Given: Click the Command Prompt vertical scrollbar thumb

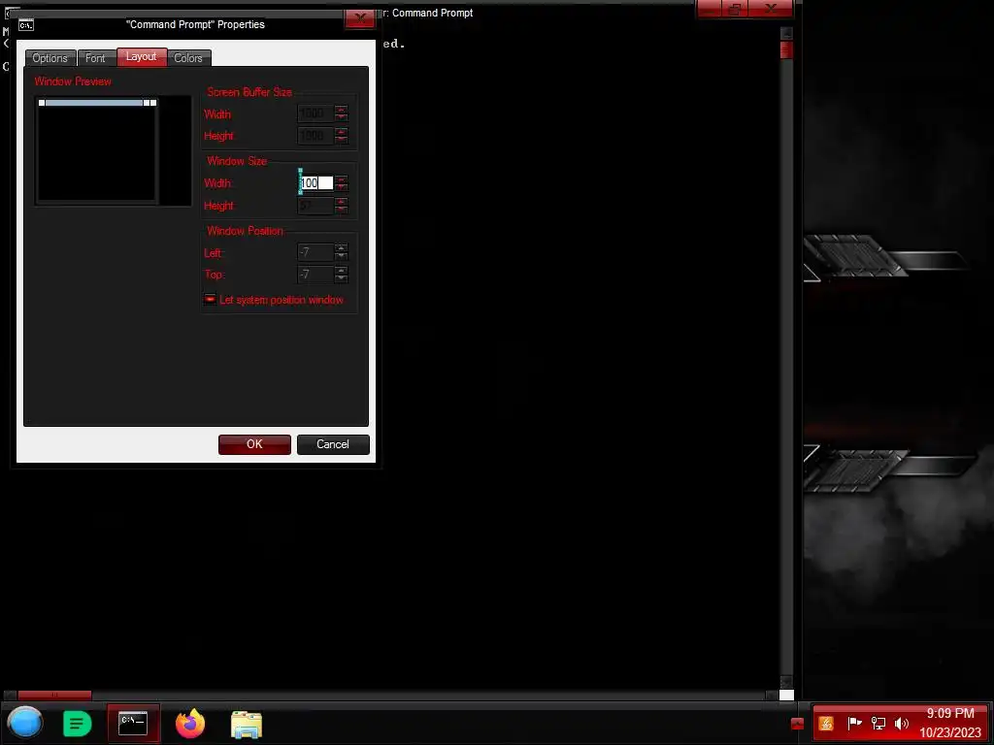Looking at the screenshot, I should pyautogui.click(x=786, y=50).
